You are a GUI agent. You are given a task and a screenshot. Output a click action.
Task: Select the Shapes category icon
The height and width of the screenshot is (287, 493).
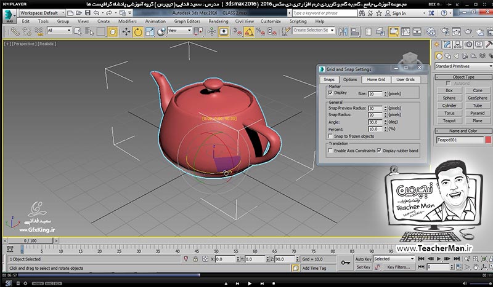(x=448, y=56)
